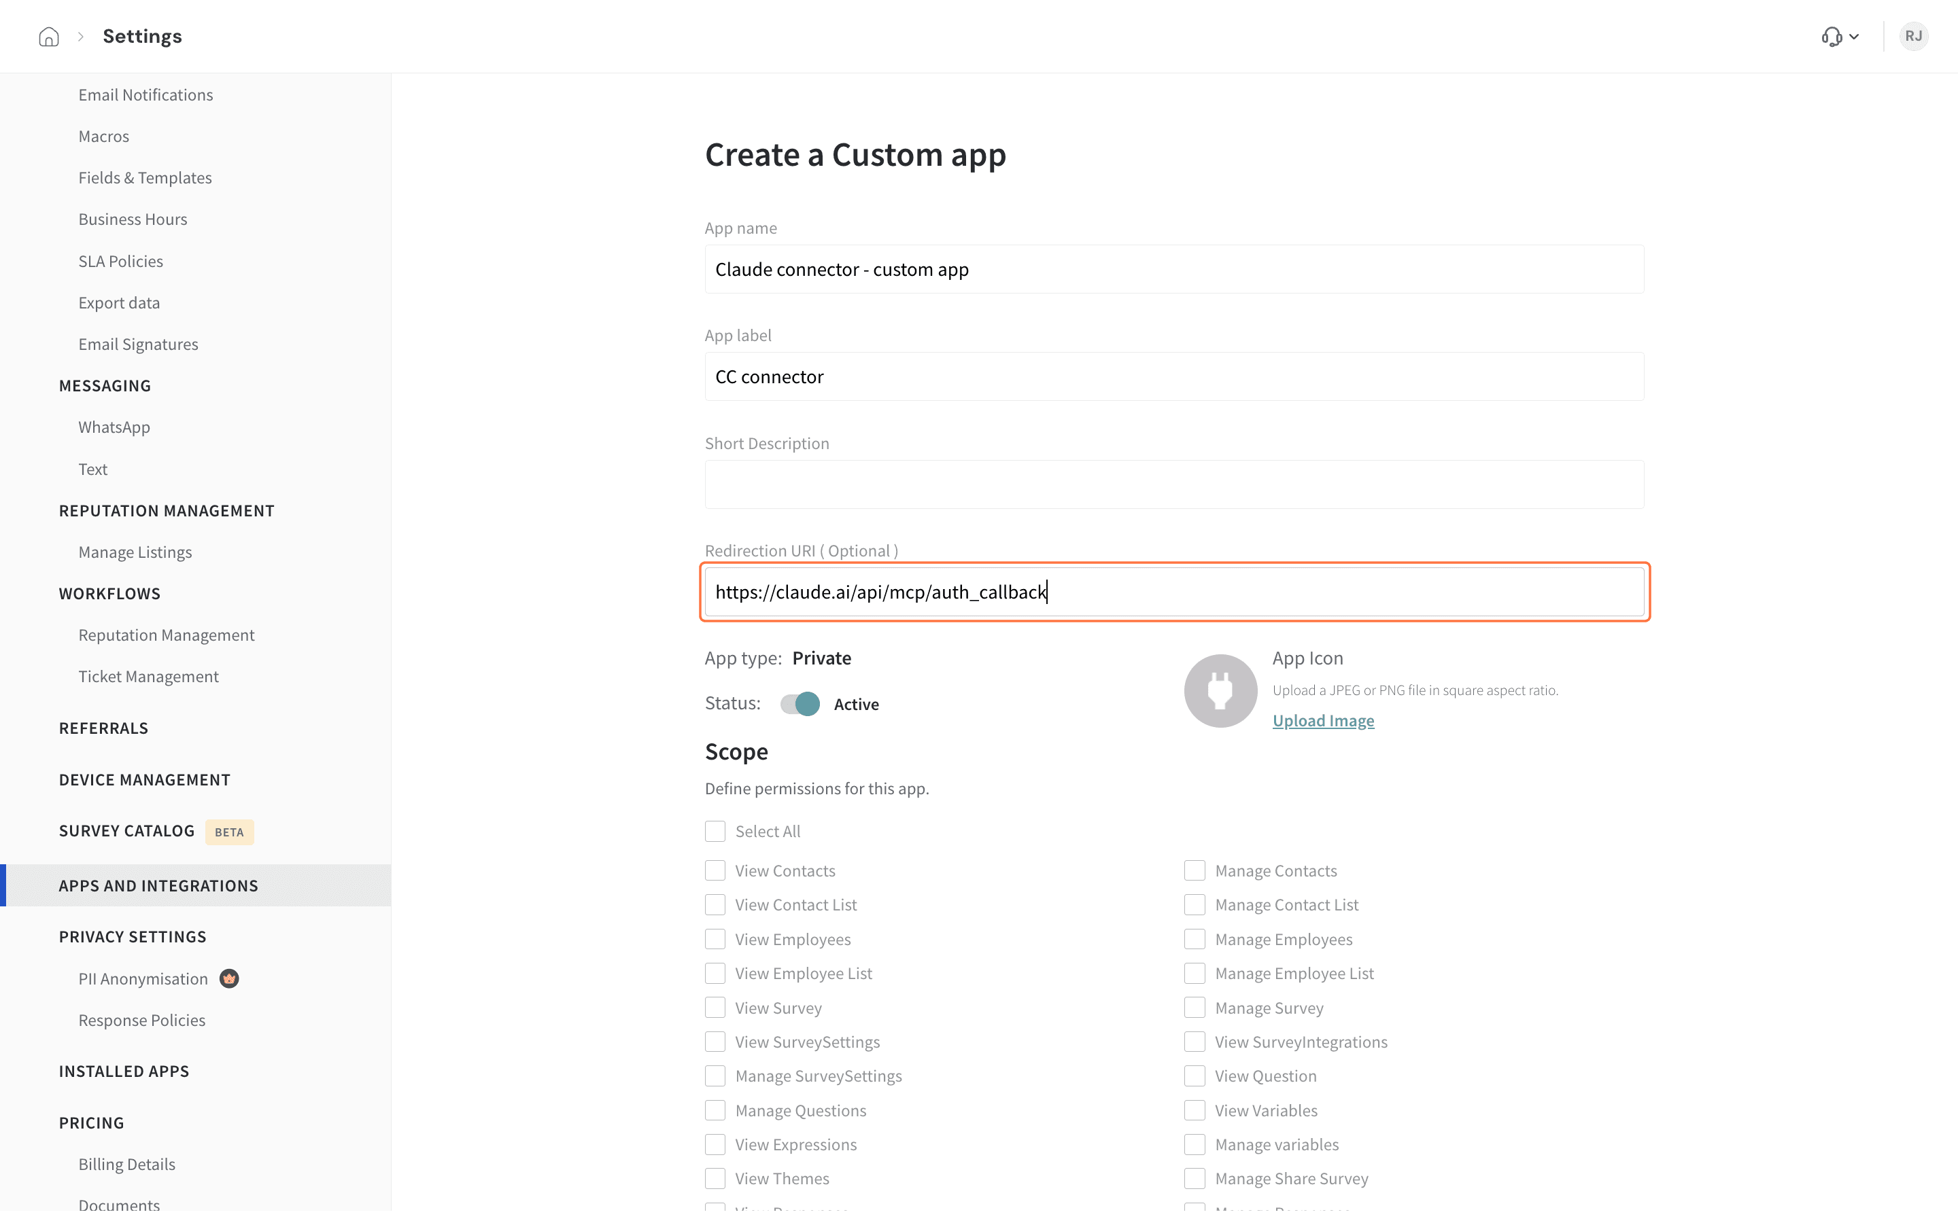Viewport: 1958px width, 1223px height.
Task: Check View SurveyIntegrations scope
Action: (x=1195, y=1042)
